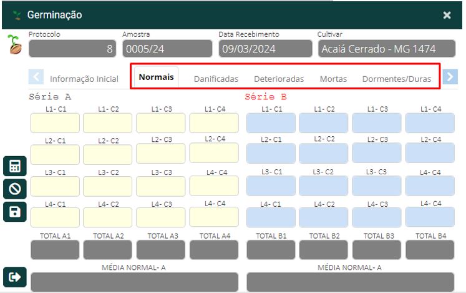The width and height of the screenshot is (466, 293).
Task: Switch to the Informação Inicial tab
Action: pyautogui.click(x=84, y=79)
